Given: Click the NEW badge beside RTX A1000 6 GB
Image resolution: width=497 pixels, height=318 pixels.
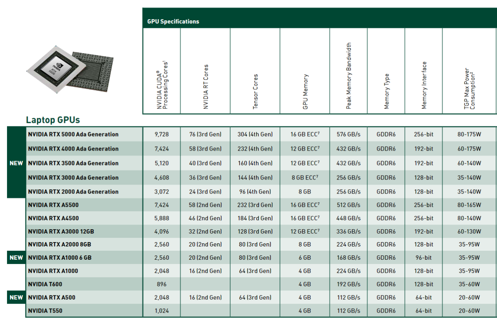Looking at the screenshot, I should point(16,258).
